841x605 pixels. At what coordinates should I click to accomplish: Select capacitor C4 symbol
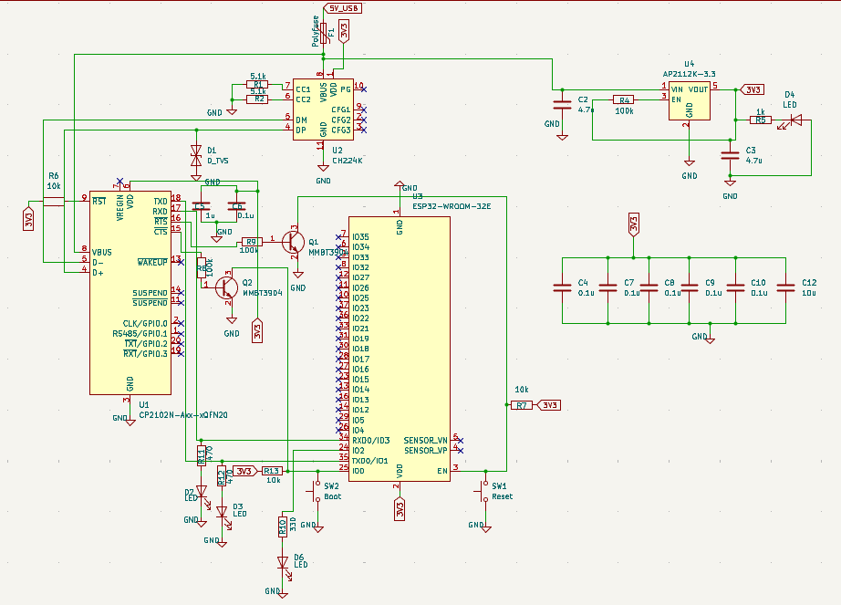tap(562, 288)
